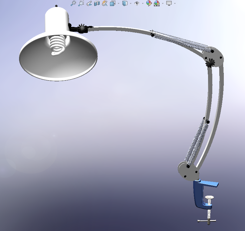Expand the Apply Scene dropdown arrow
Image resolution: width=245 pixels, height=231 pixels.
click(163, 3)
